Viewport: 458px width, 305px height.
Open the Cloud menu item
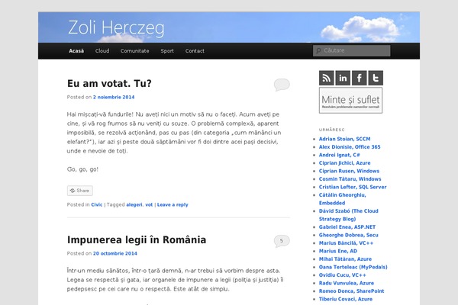(102, 51)
